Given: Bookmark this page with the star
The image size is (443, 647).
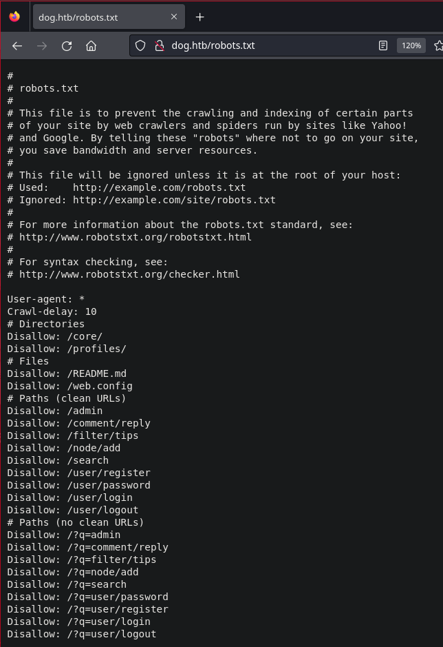Looking at the screenshot, I should pyautogui.click(x=438, y=45).
